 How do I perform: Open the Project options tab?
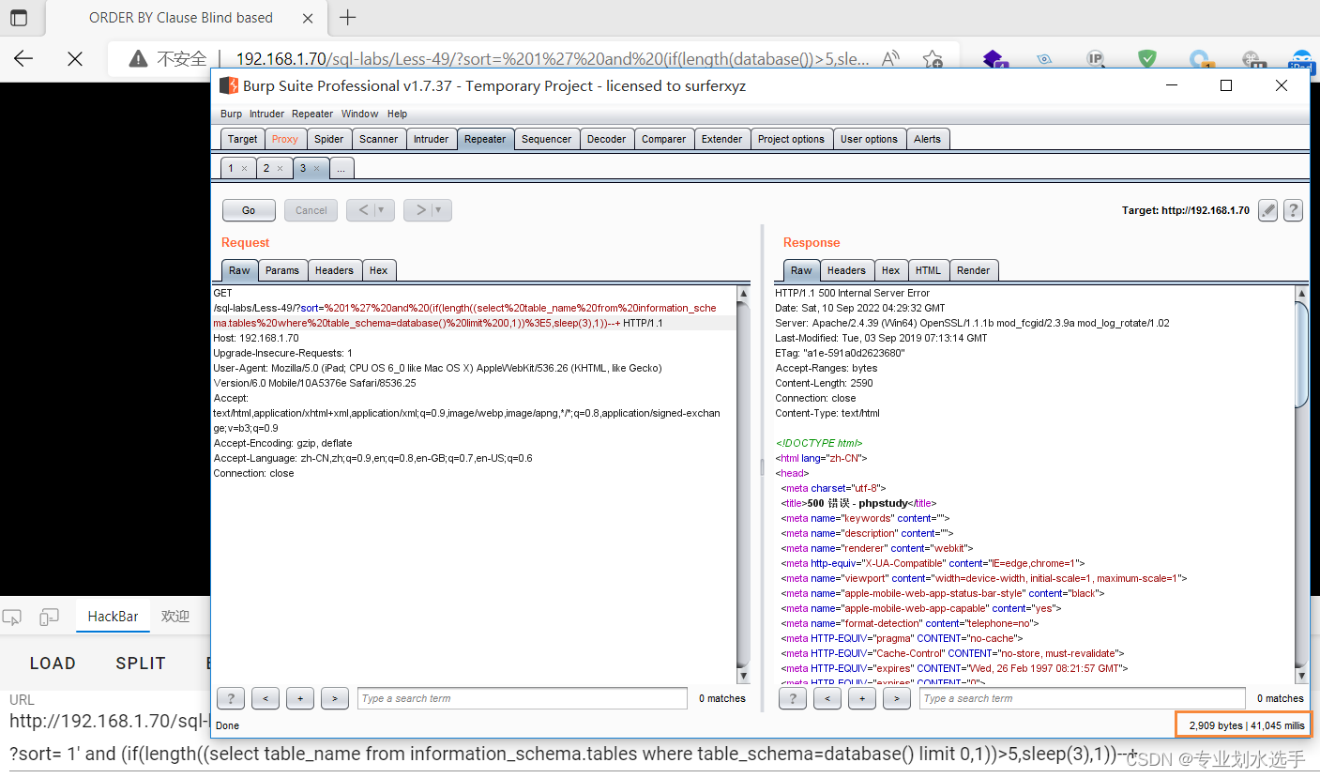tap(791, 139)
